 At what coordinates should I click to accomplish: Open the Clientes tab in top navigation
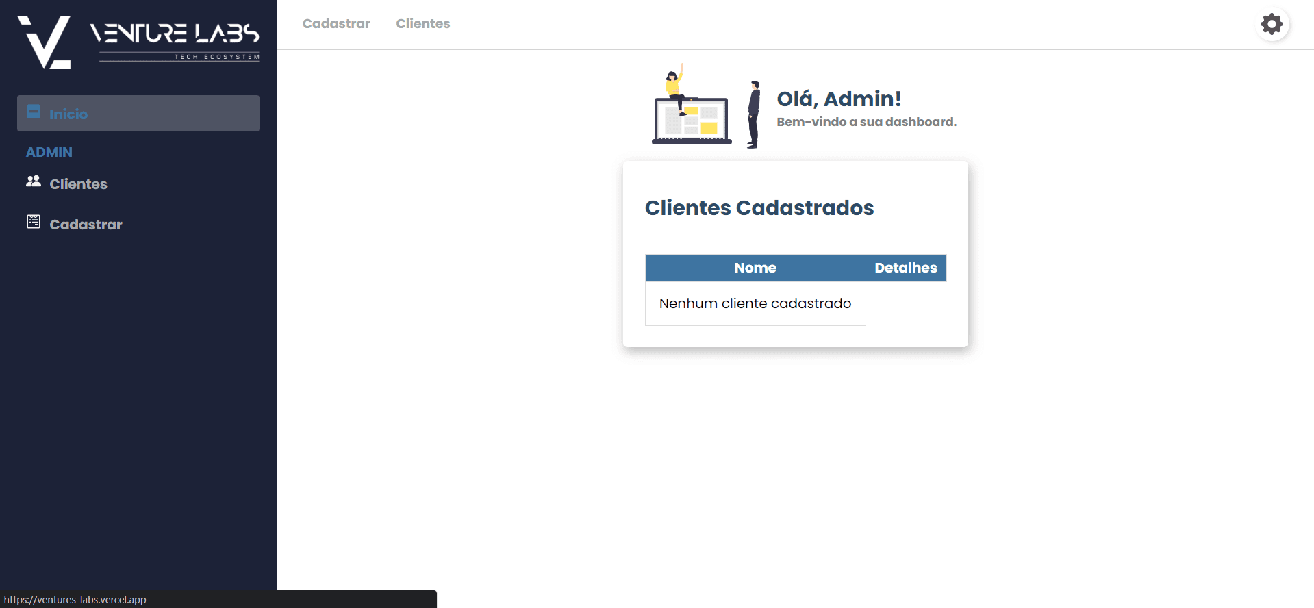(x=423, y=24)
